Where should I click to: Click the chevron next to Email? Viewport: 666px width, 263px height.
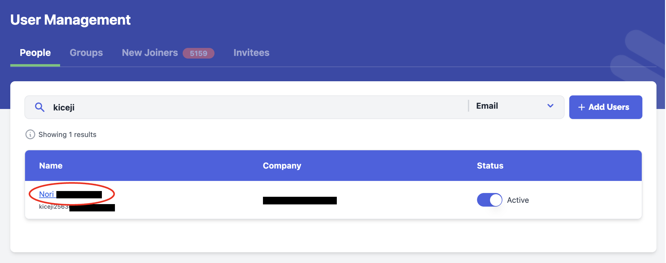pos(550,106)
